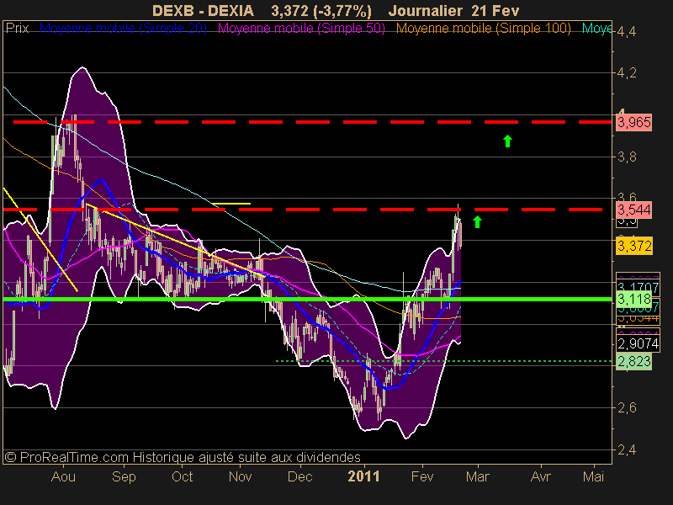Click the chart title 'DEXB - DEXIA'
The image size is (673, 505).
coord(203,11)
